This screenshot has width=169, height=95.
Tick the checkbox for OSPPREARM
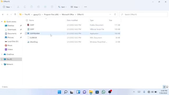[x=26, y=34]
